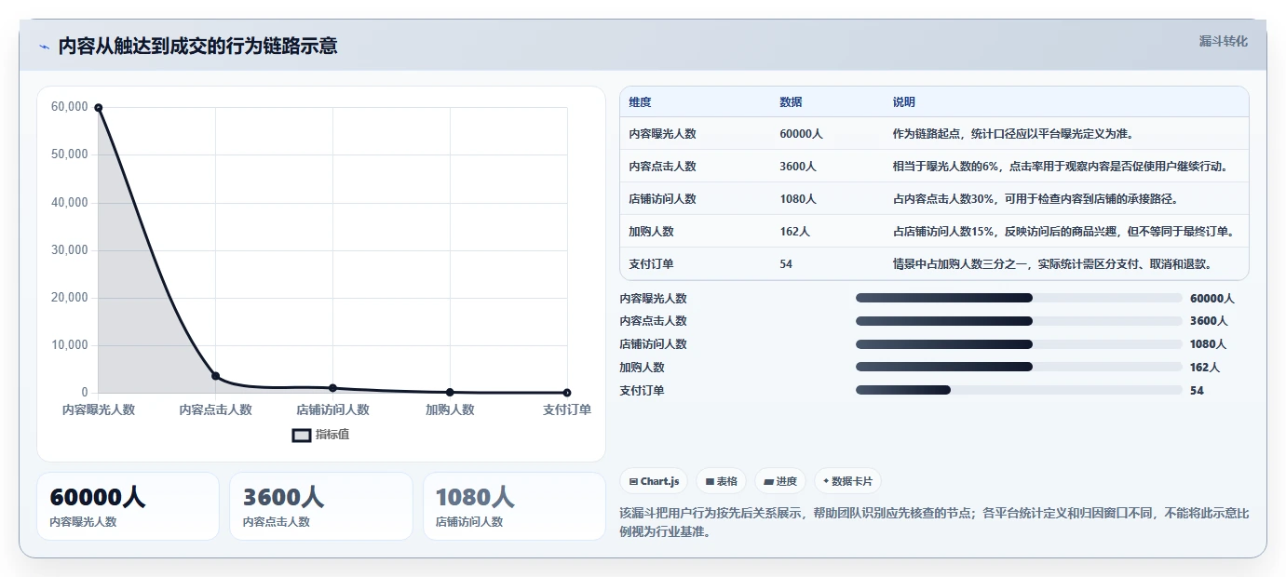This screenshot has width=1286, height=577.
Task: Click the 30,000 y-axis label
Action: point(70,250)
